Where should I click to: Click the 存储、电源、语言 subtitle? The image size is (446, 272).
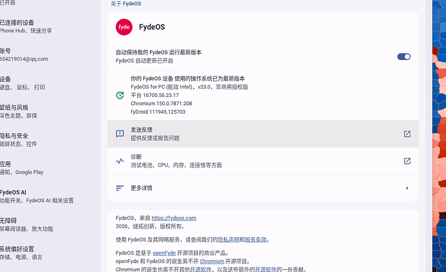pyautogui.click(x=21, y=257)
